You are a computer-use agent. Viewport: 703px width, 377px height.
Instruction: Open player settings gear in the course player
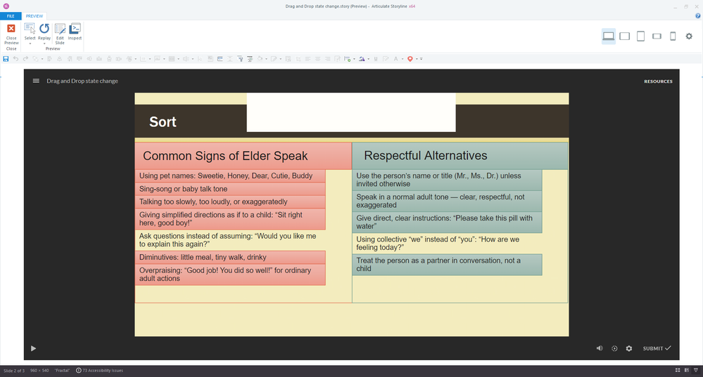[x=629, y=348]
